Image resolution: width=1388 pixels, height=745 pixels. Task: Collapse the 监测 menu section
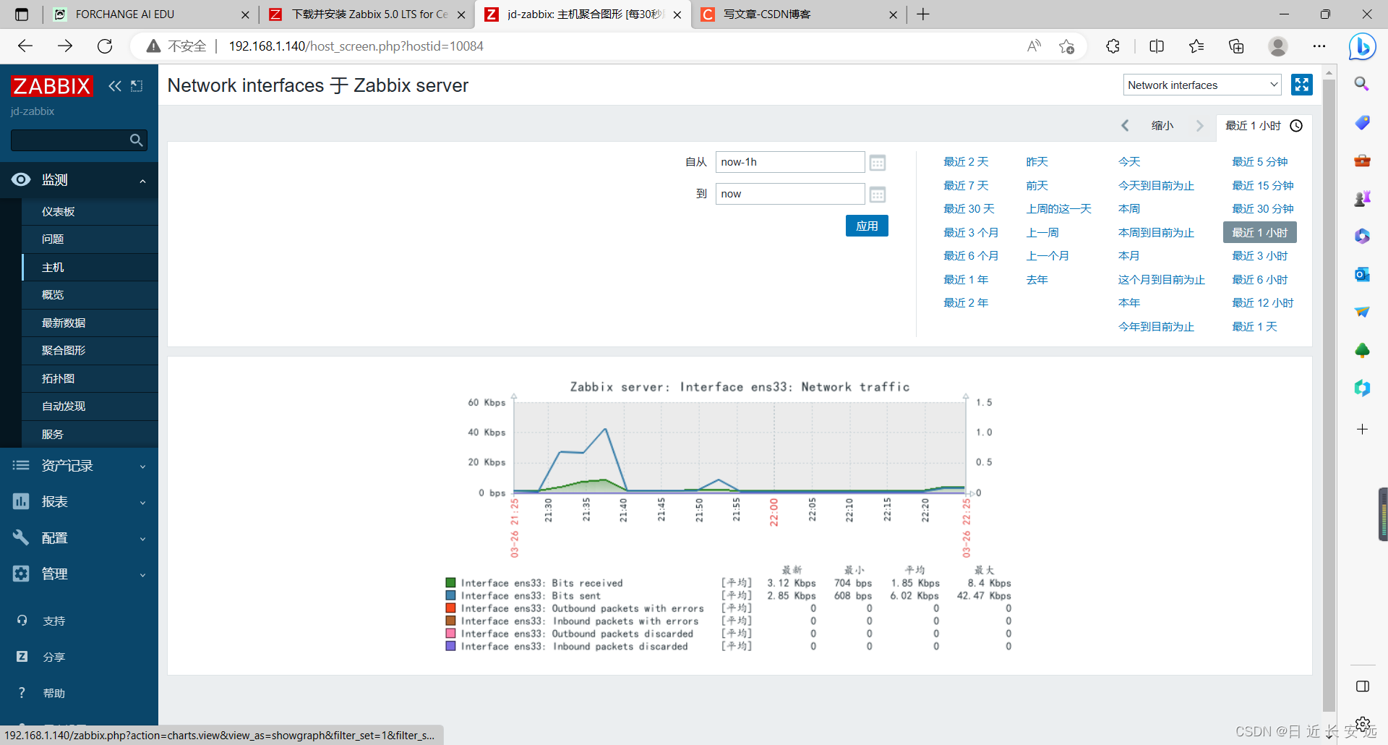[x=80, y=180]
